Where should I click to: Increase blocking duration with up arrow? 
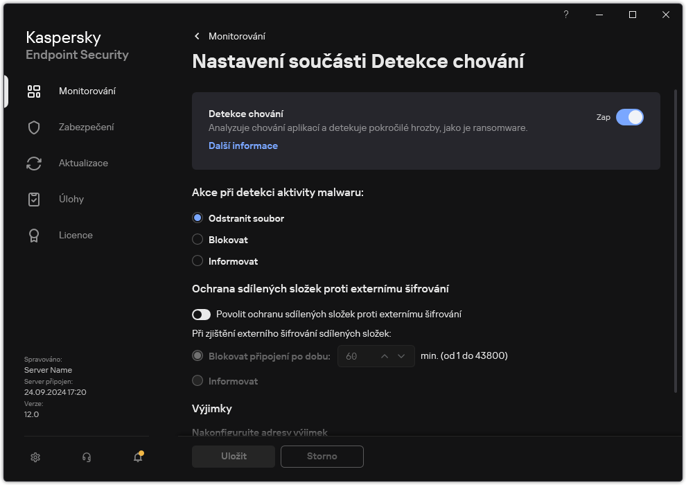(383, 355)
